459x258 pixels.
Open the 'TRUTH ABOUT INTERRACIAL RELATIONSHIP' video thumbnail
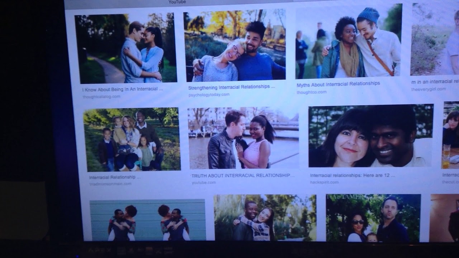click(x=243, y=138)
